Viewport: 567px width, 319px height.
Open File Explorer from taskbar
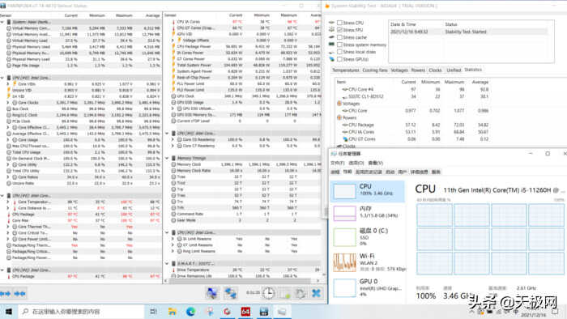(172, 312)
